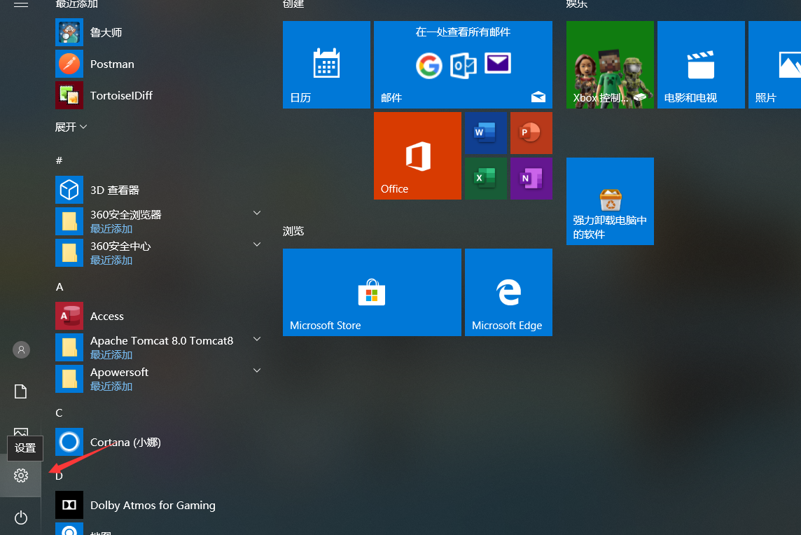Click the 创建 group title
Image resolution: width=801 pixels, height=535 pixels.
tap(293, 4)
